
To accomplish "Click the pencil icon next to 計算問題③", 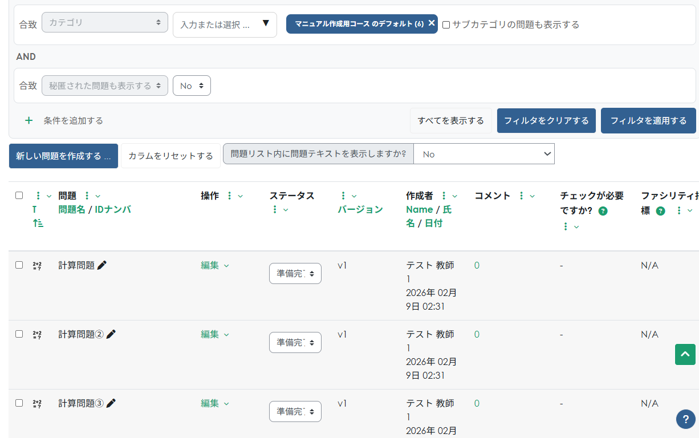I will coord(111,403).
